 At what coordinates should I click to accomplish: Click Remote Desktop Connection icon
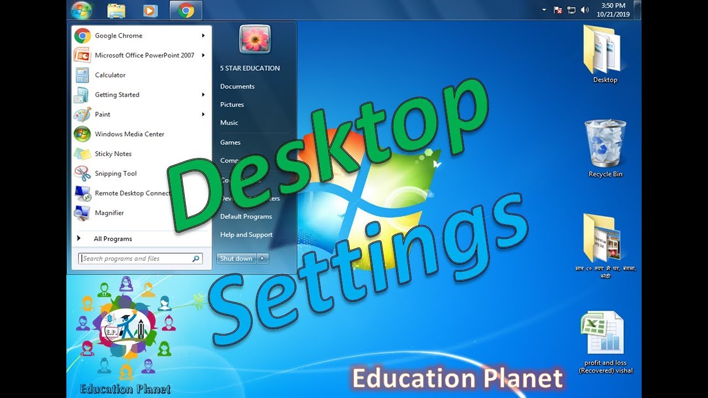[x=82, y=193]
